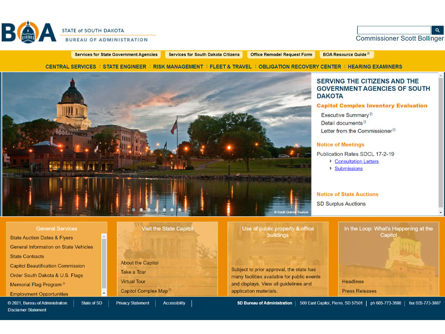Click the icon next to Capitol Complex Map

pos(170,291)
